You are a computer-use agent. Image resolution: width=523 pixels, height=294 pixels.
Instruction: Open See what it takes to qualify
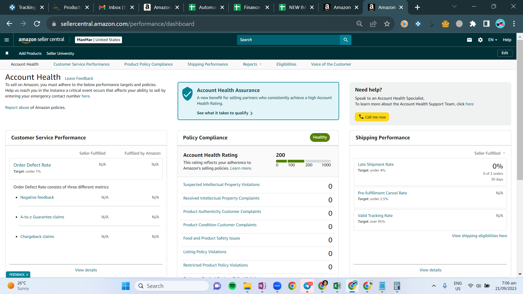tap(225, 113)
